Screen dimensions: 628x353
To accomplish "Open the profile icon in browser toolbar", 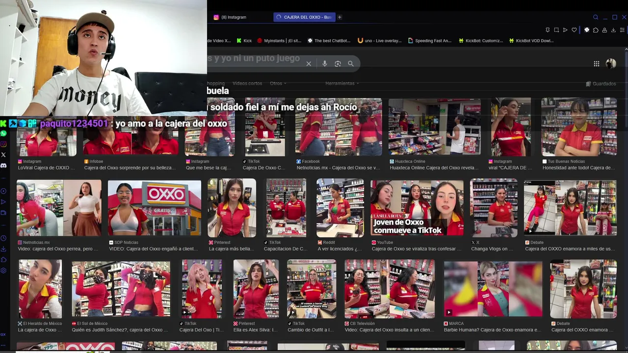I will 604,30.
